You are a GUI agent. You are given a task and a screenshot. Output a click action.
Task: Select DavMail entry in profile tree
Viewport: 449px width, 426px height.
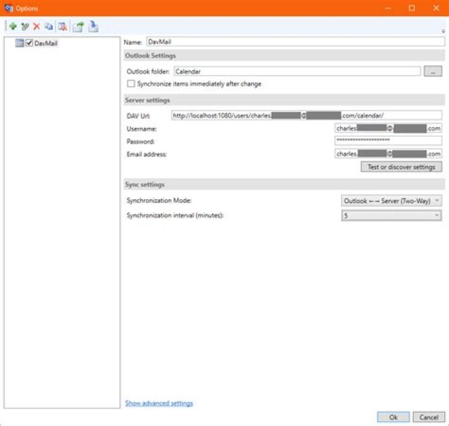point(46,43)
